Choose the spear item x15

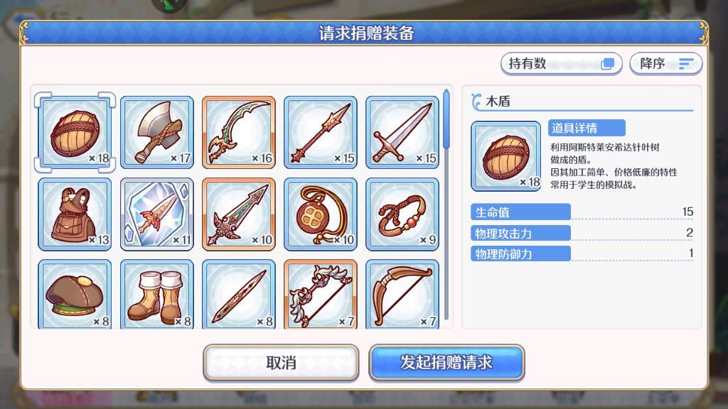pos(321,133)
